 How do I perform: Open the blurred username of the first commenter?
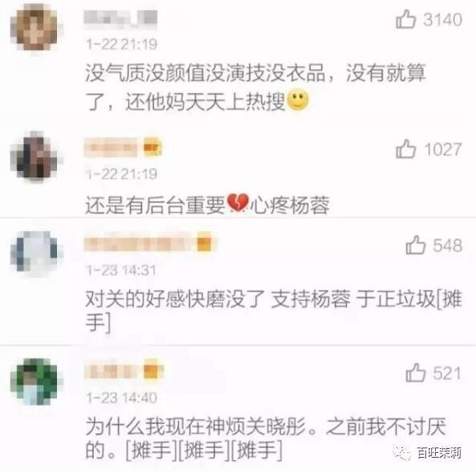(120, 18)
